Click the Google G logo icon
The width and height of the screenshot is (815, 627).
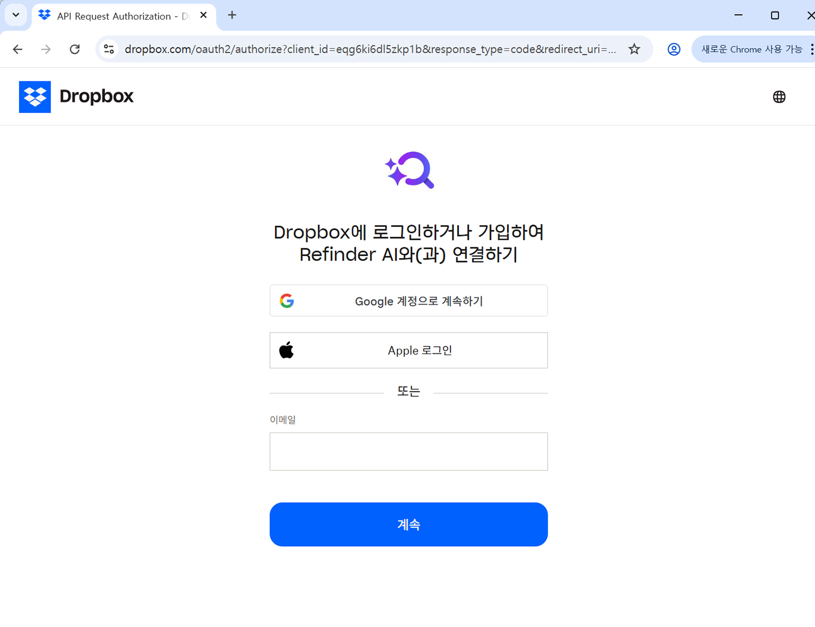coord(287,301)
